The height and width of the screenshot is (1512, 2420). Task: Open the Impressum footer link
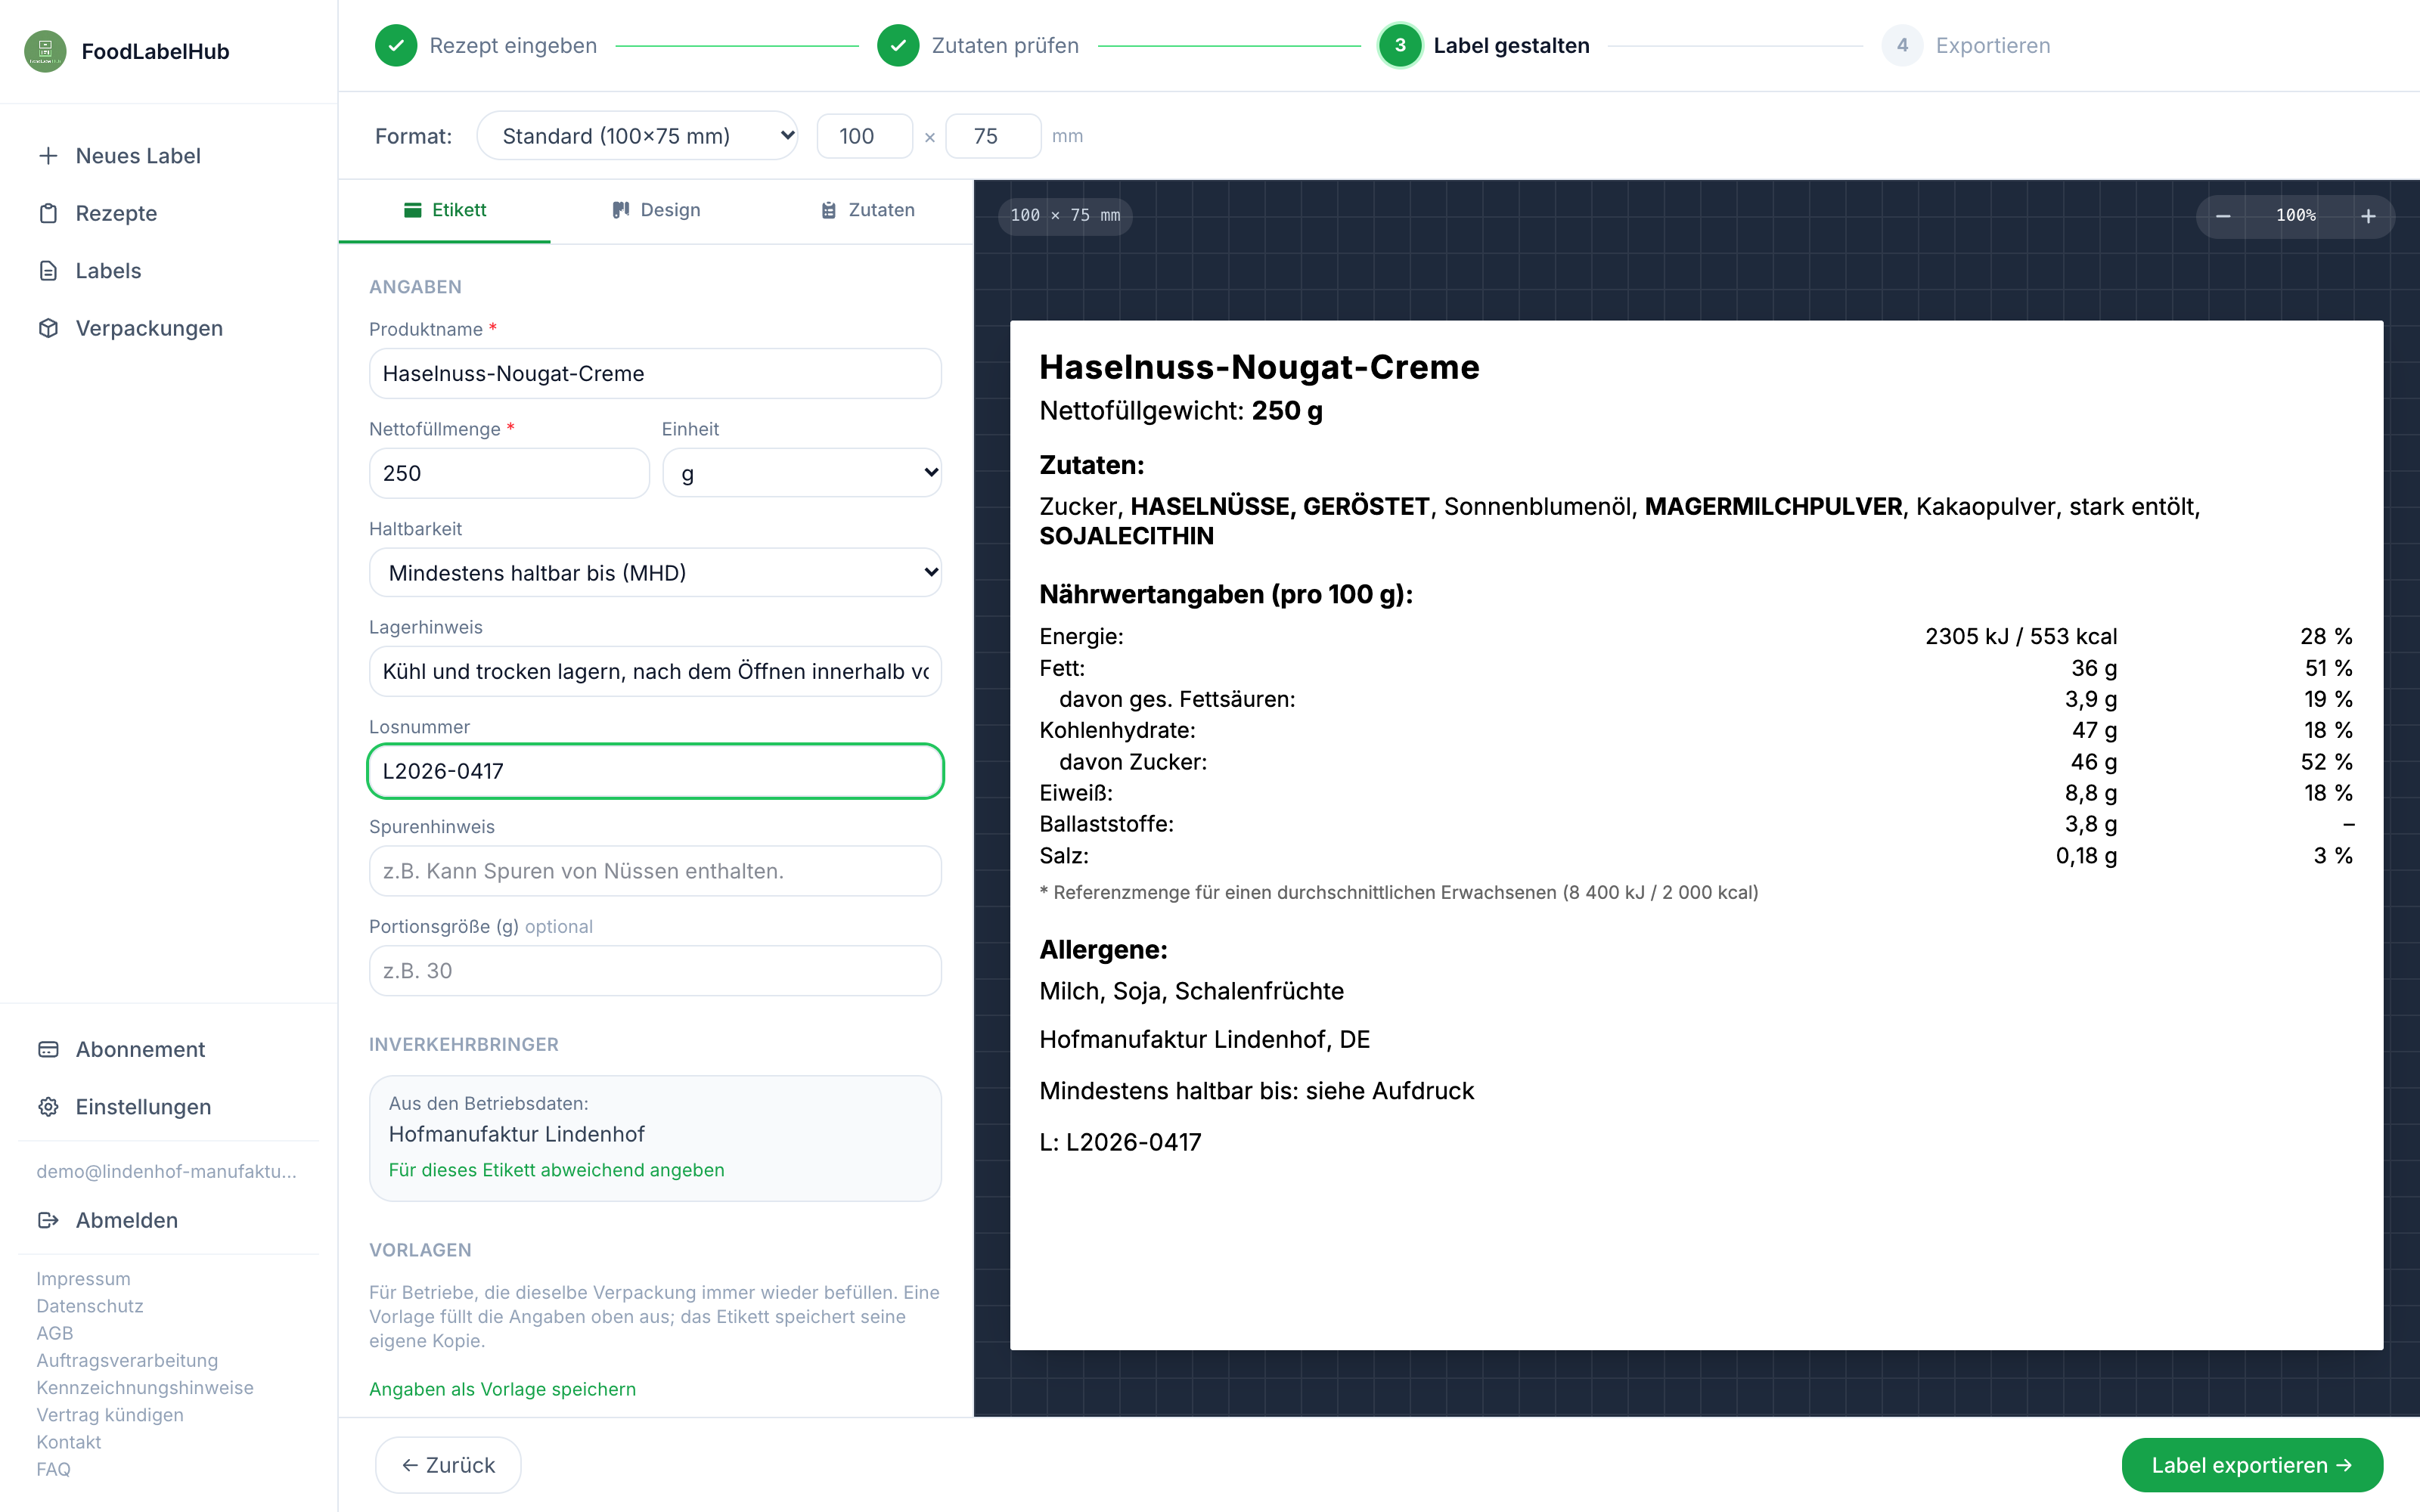(83, 1279)
